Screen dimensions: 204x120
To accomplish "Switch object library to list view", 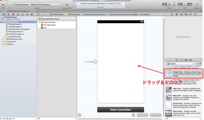I will 200,64.
